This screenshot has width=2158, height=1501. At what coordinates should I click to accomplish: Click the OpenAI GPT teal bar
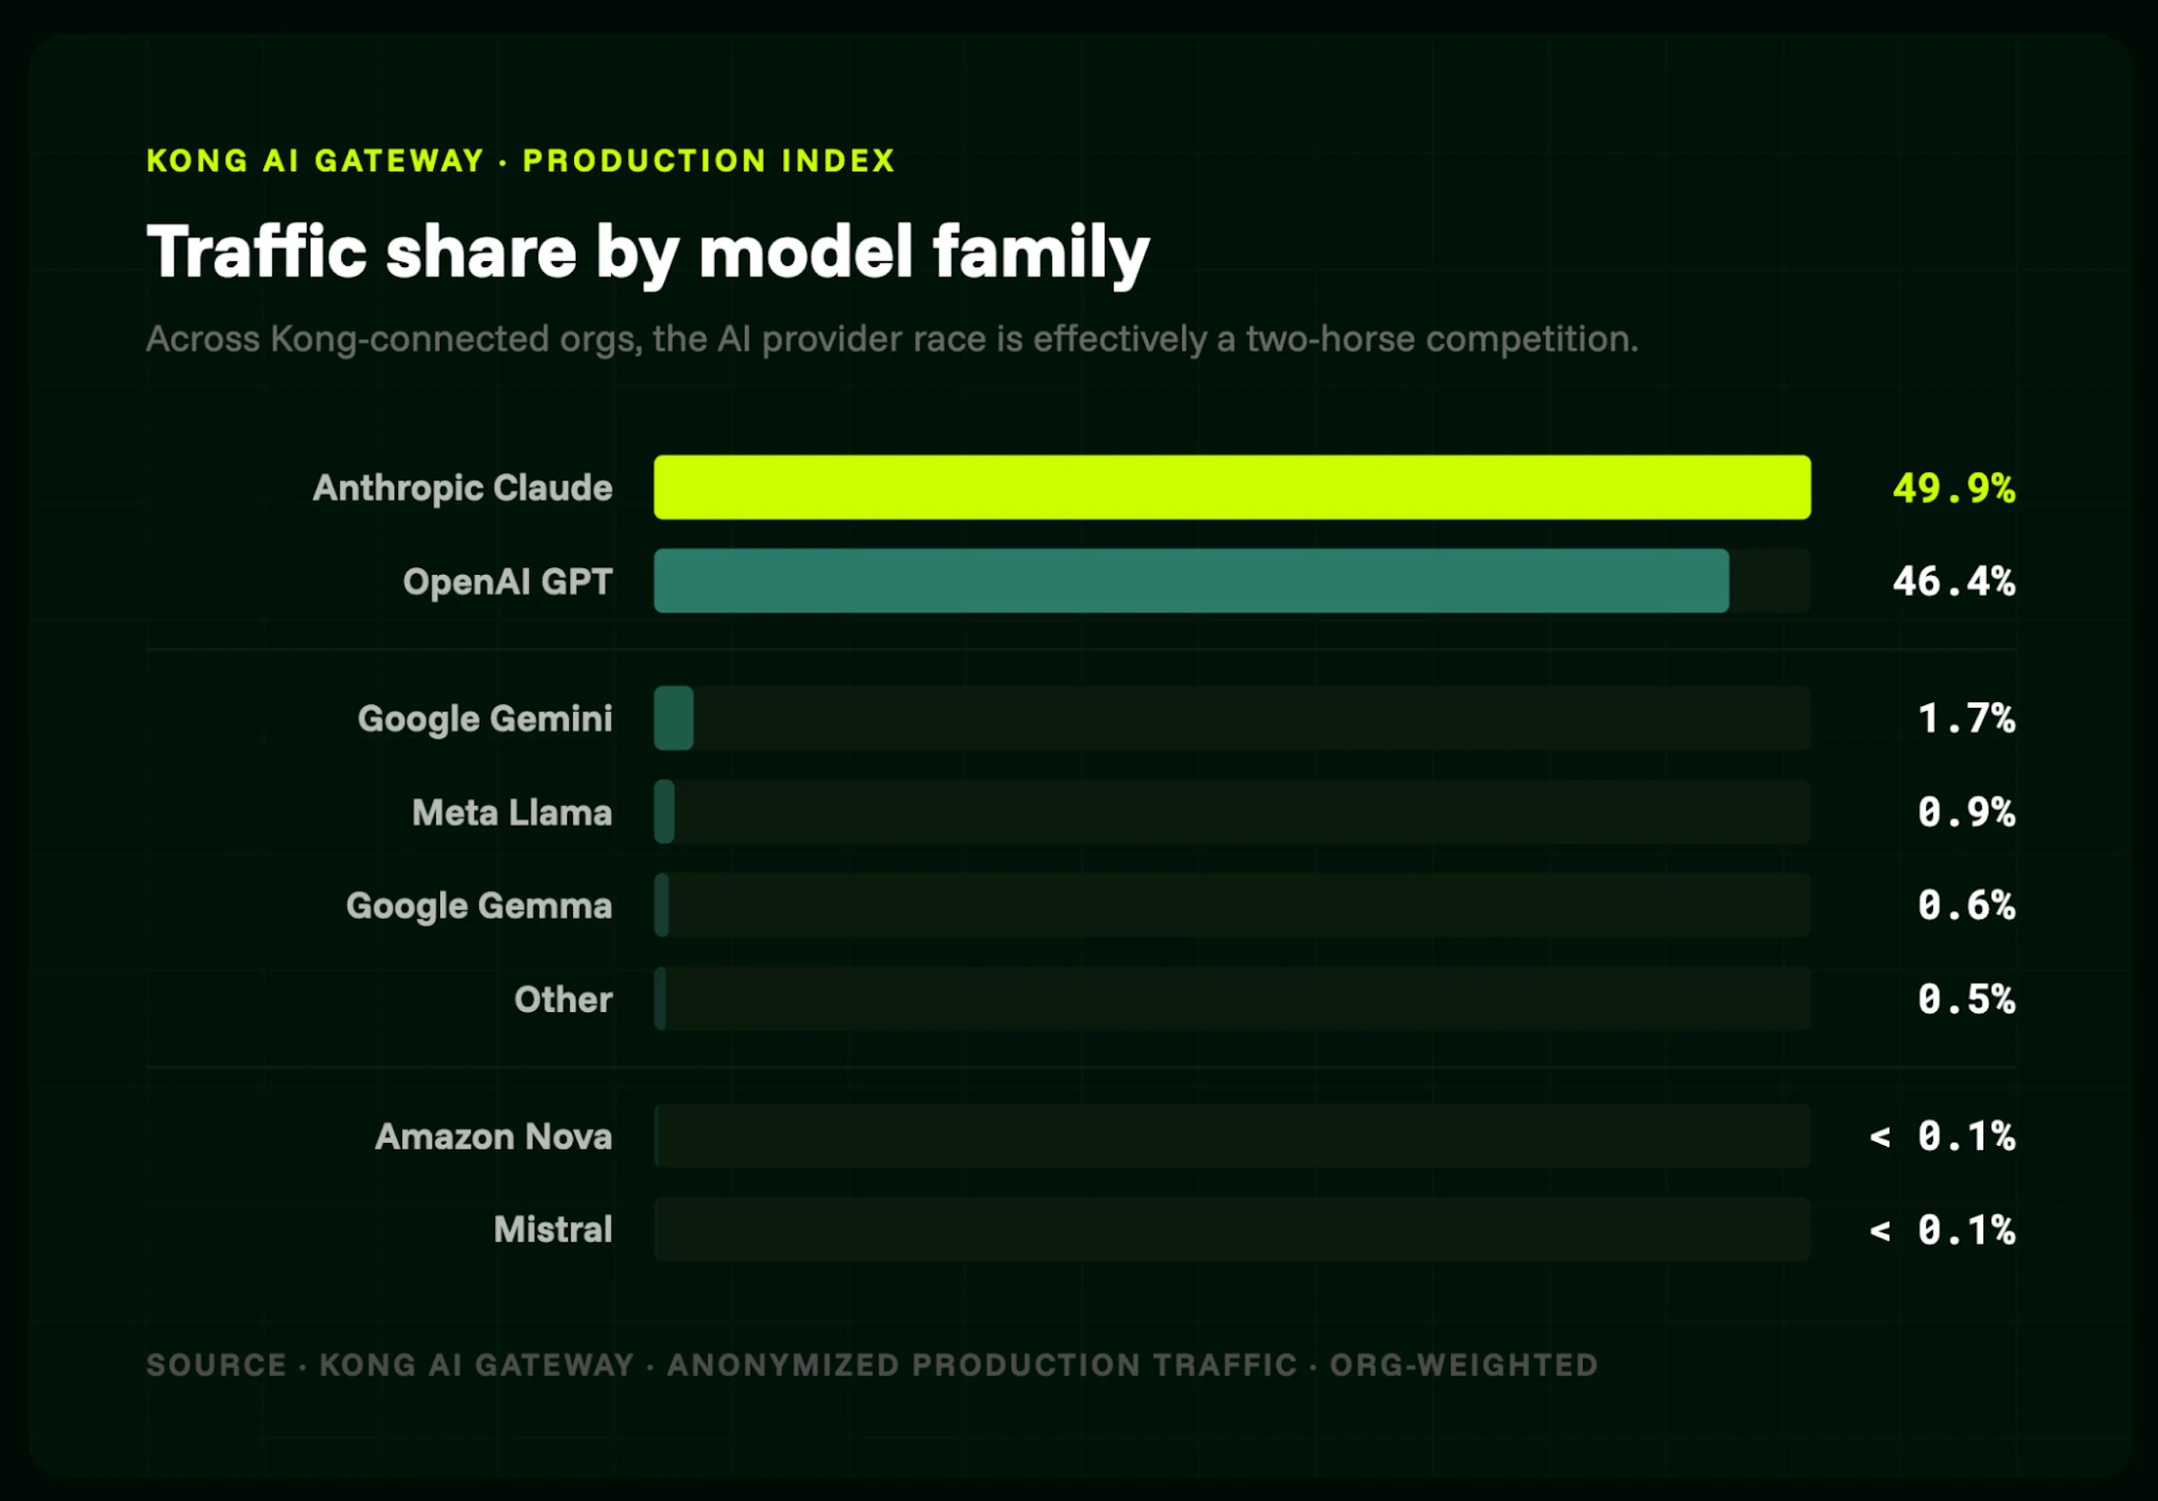(1191, 581)
